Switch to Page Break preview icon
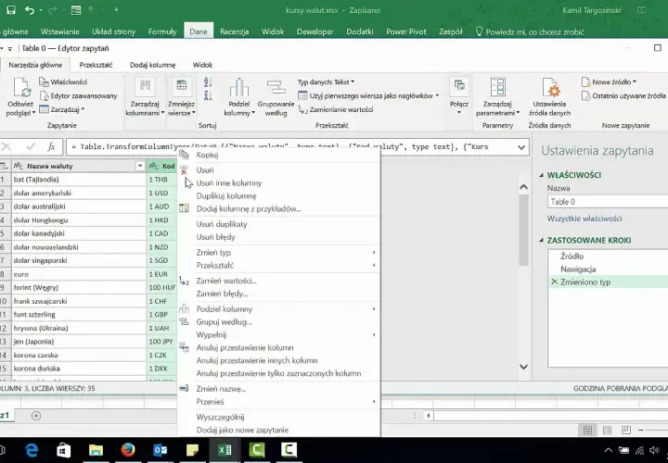668x463 pixels. pos(626,431)
